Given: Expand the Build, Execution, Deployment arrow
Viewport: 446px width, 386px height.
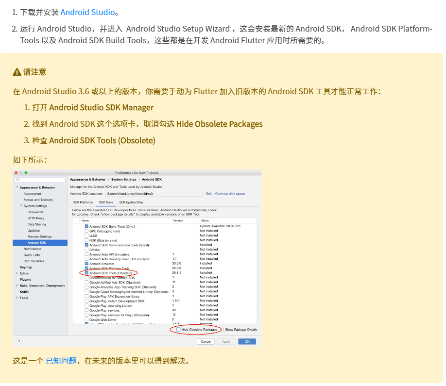Looking at the screenshot, I should tap(17, 285).
